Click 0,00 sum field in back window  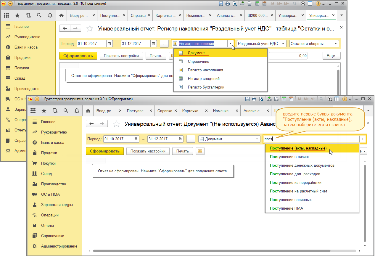(x=289, y=56)
